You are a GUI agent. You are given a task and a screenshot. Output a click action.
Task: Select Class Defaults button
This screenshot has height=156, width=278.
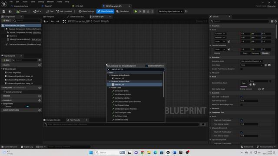(105, 11)
